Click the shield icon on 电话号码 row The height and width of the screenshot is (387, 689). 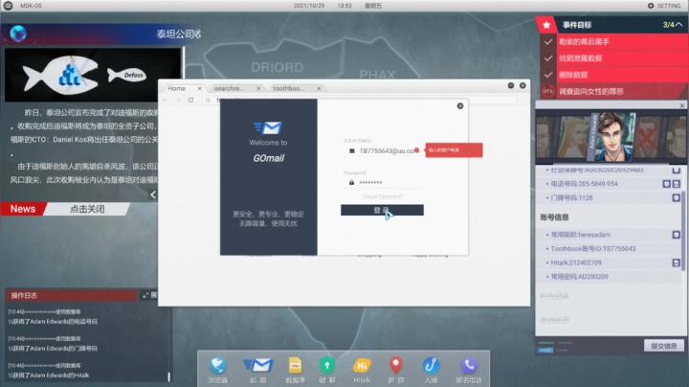point(667,184)
